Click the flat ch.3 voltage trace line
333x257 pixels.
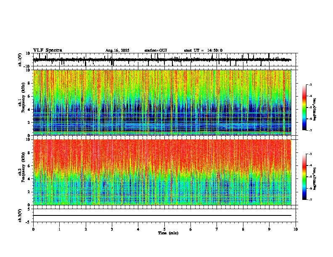coord(162,215)
